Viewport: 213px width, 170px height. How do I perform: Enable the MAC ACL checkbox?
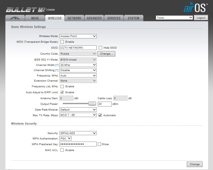62,150
